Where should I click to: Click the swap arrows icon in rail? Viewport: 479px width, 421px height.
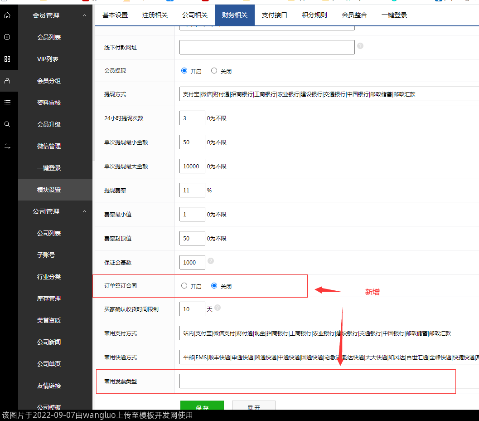click(x=7, y=146)
